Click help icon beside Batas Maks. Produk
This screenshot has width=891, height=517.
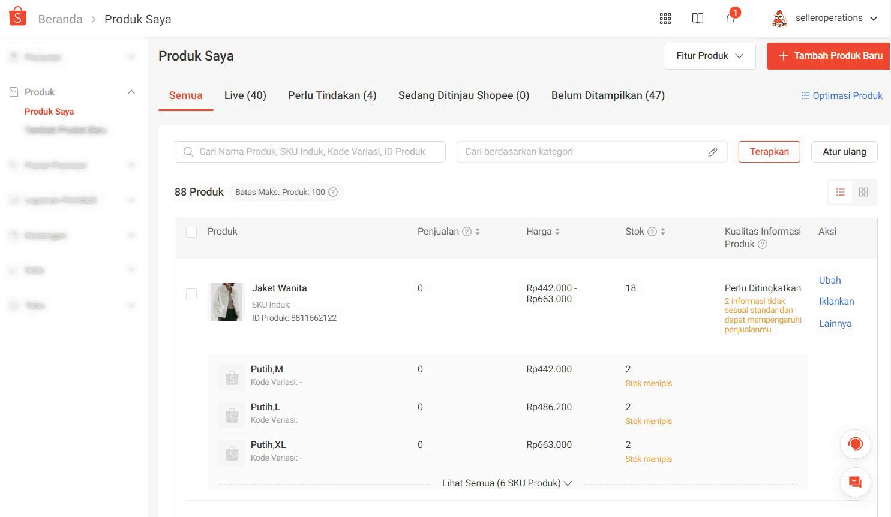pyautogui.click(x=333, y=192)
